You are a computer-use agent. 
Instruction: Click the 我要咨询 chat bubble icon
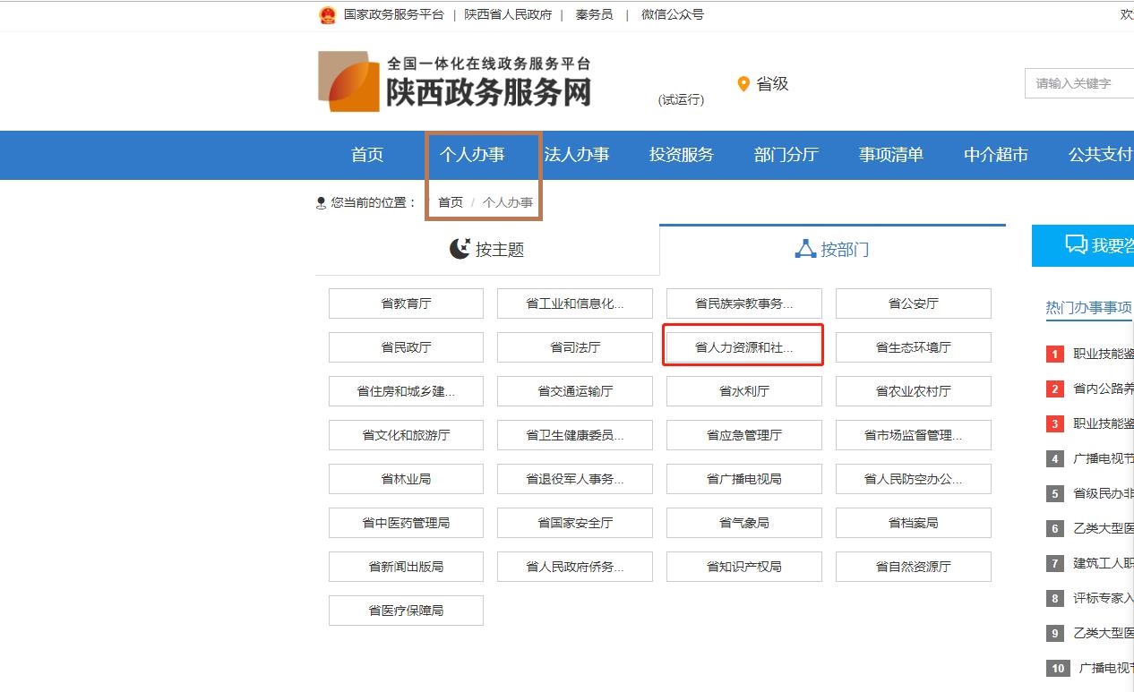[1076, 244]
